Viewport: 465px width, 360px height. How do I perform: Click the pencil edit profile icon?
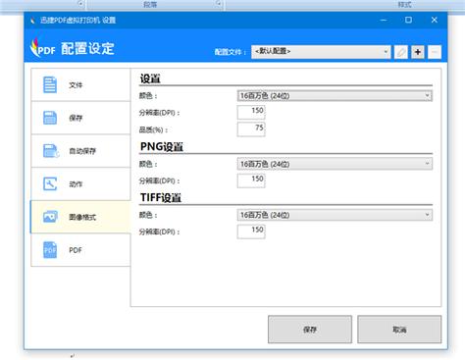[x=401, y=52]
